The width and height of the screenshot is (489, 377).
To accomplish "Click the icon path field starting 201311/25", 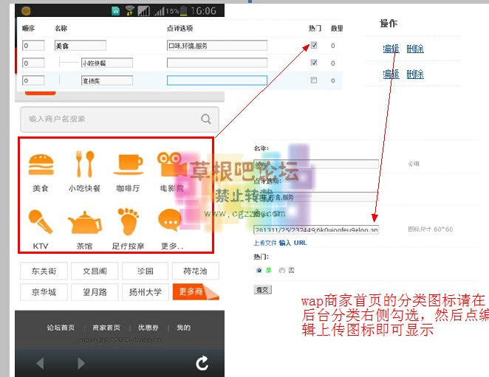I will pyautogui.click(x=316, y=229).
